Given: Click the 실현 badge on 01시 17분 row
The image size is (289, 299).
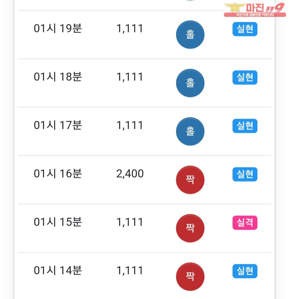Looking at the screenshot, I should pos(245,126).
